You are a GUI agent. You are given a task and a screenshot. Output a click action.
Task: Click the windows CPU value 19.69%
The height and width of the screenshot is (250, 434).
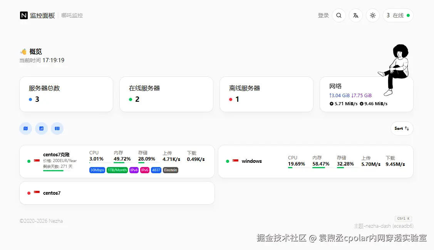pyautogui.click(x=297, y=164)
